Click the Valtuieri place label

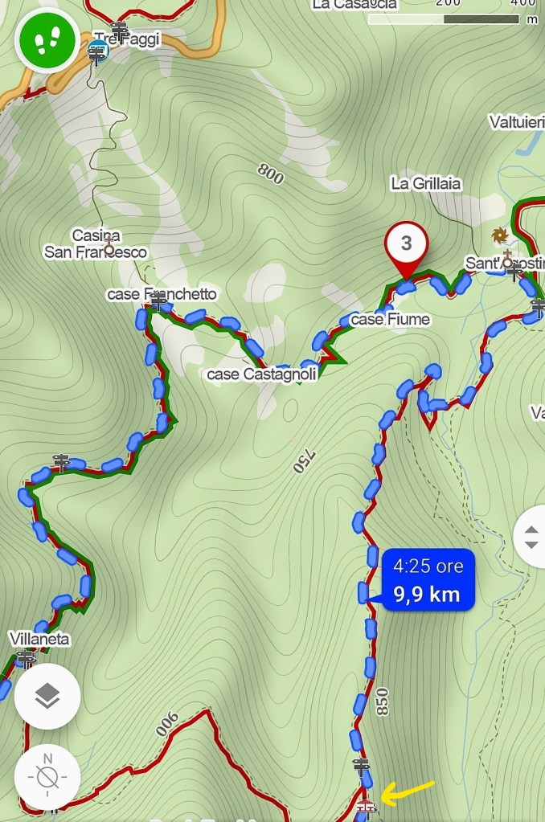pos(517,122)
